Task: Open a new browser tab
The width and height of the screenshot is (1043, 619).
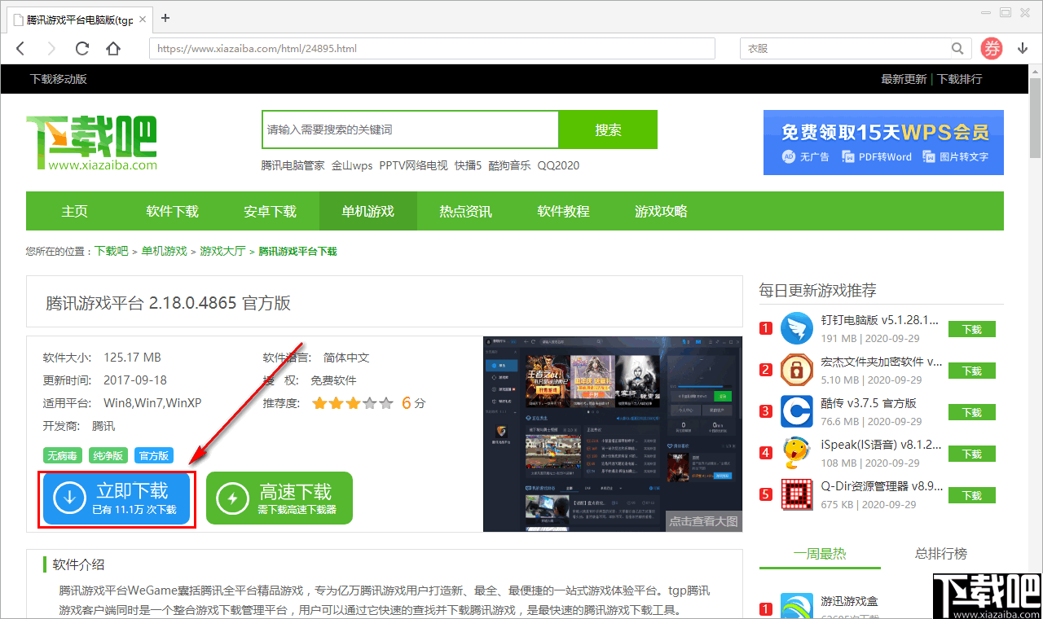Action: [x=165, y=18]
